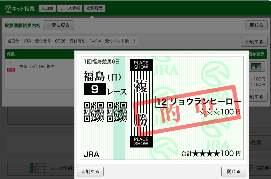Click the right QR code on the ticket
The height and width of the screenshot is (179, 271).
click(x=117, y=112)
